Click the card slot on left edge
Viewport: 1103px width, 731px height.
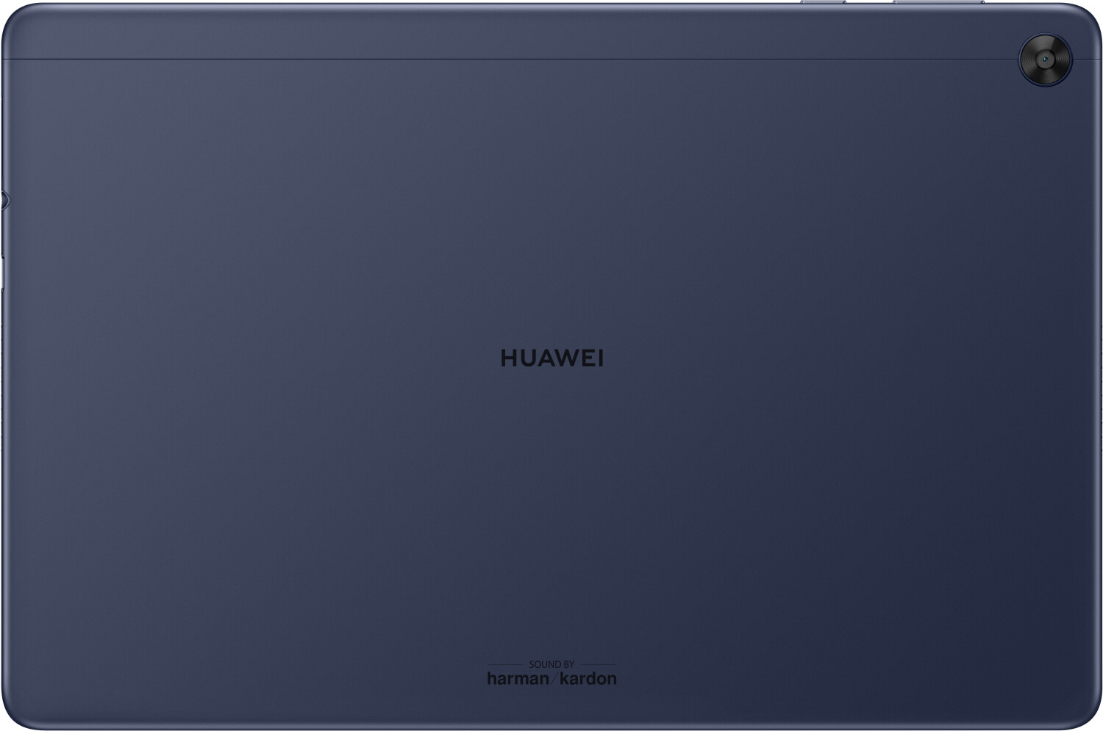[x=2, y=272]
